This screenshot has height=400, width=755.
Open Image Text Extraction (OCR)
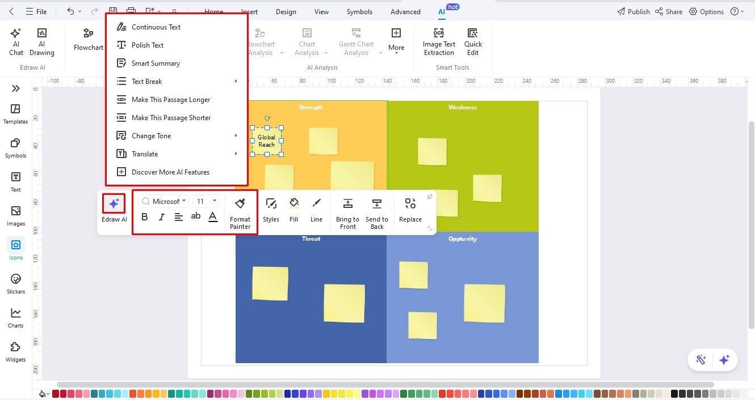(x=439, y=42)
